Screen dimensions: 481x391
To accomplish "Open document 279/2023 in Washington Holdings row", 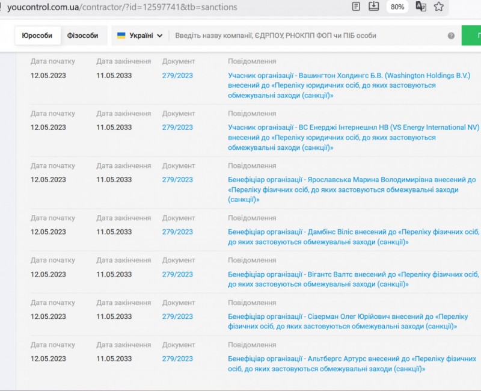I will [177, 75].
